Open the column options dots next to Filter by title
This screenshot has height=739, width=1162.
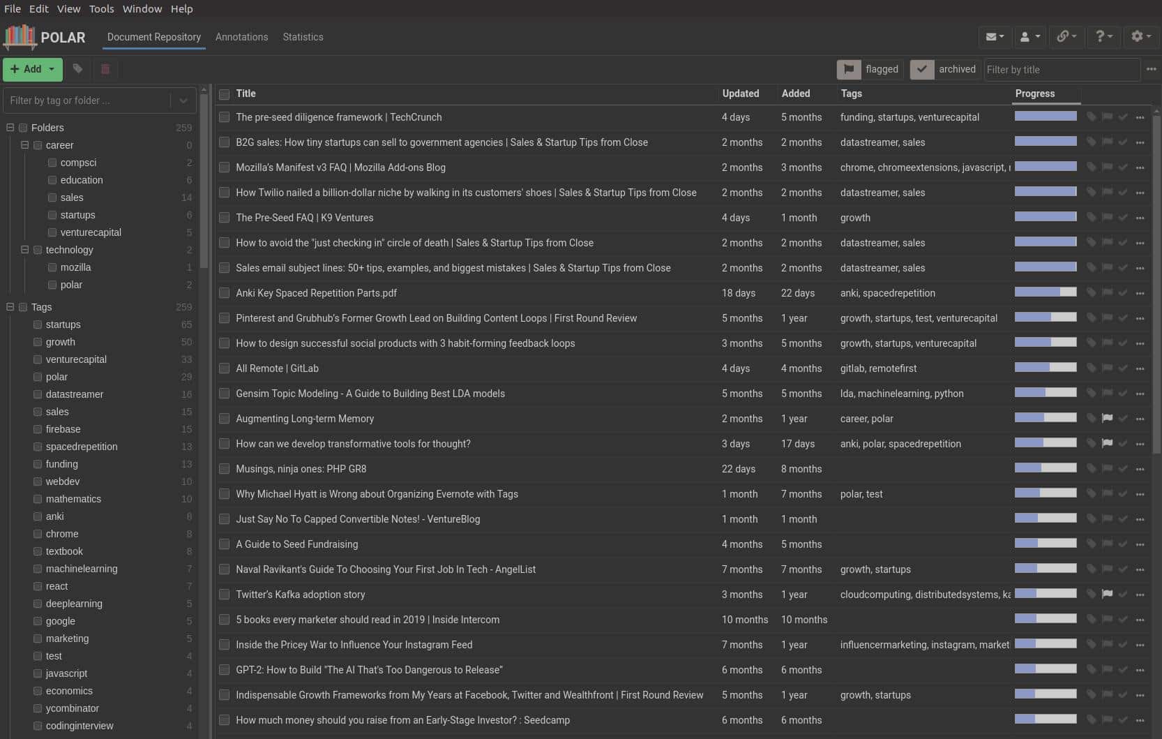1151,69
